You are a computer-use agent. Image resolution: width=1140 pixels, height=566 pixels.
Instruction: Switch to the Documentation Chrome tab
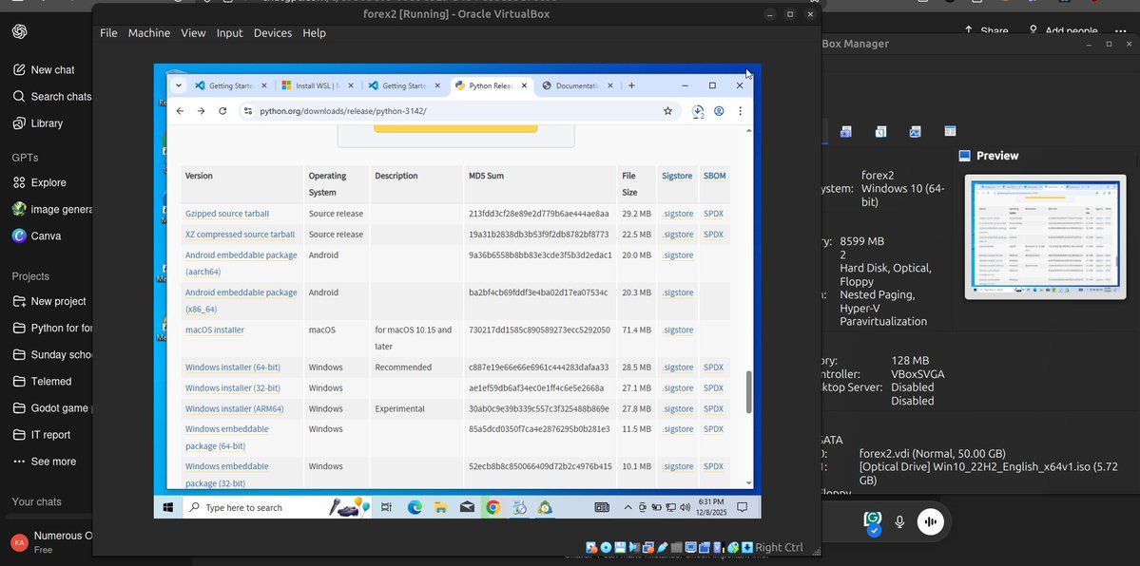[x=578, y=85]
